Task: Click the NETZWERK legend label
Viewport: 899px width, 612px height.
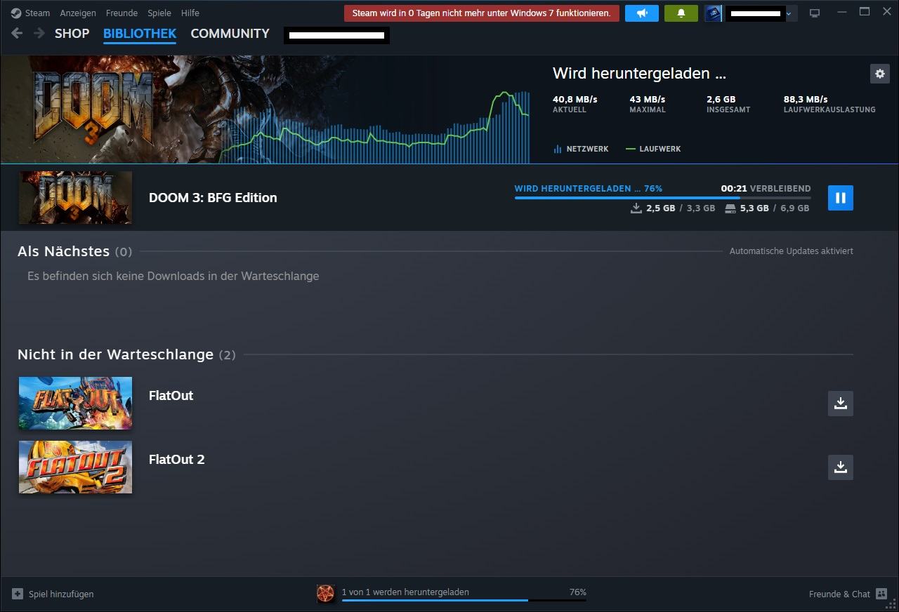Action: (x=587, y=149)
